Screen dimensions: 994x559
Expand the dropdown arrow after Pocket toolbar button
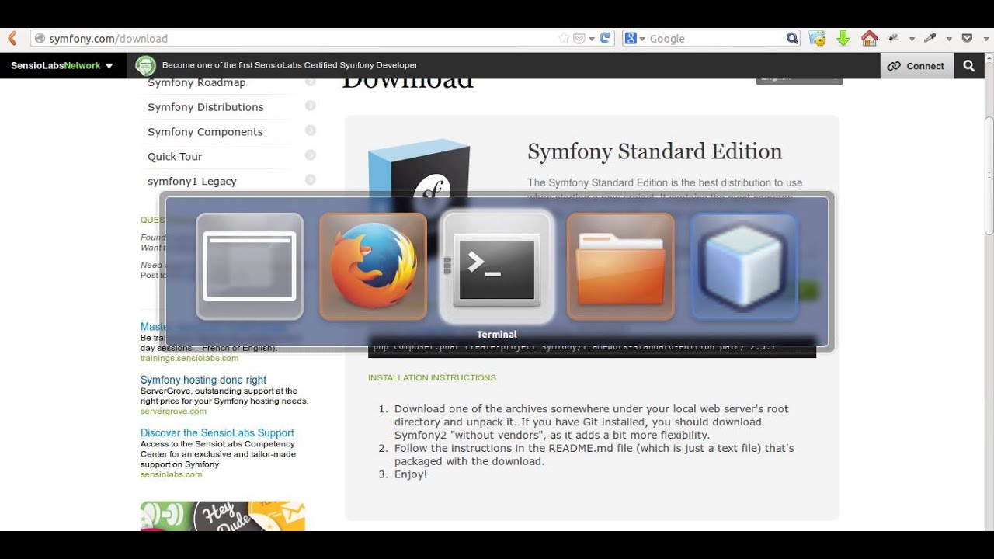pos(985,39)
